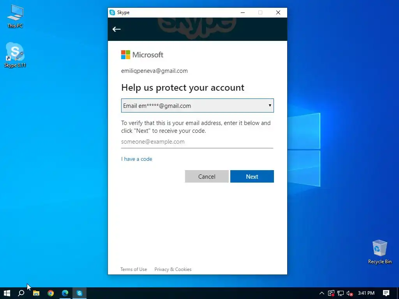Open This PC desktop icon
The image size is (399, 299).
(x=15, y=16)
